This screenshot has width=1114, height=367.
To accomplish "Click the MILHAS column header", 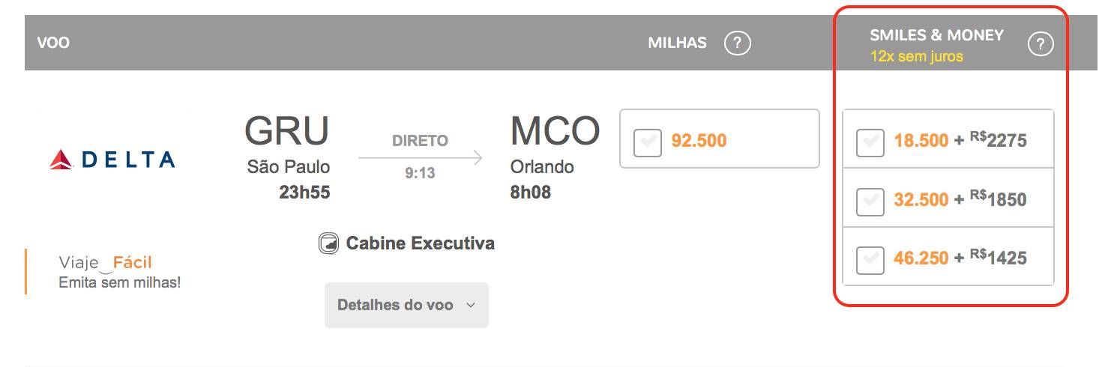I will [x=678, y=43].
